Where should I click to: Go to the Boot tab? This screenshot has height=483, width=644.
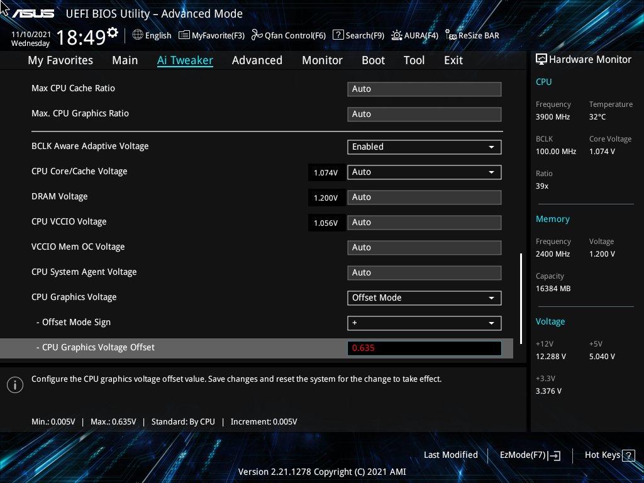coord(373,60)
